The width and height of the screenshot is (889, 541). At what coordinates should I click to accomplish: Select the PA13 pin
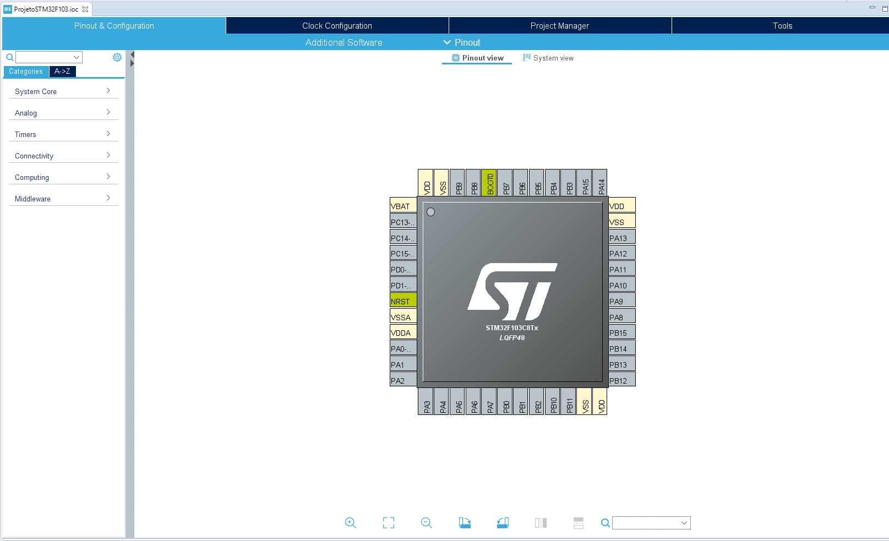[622, 238]
